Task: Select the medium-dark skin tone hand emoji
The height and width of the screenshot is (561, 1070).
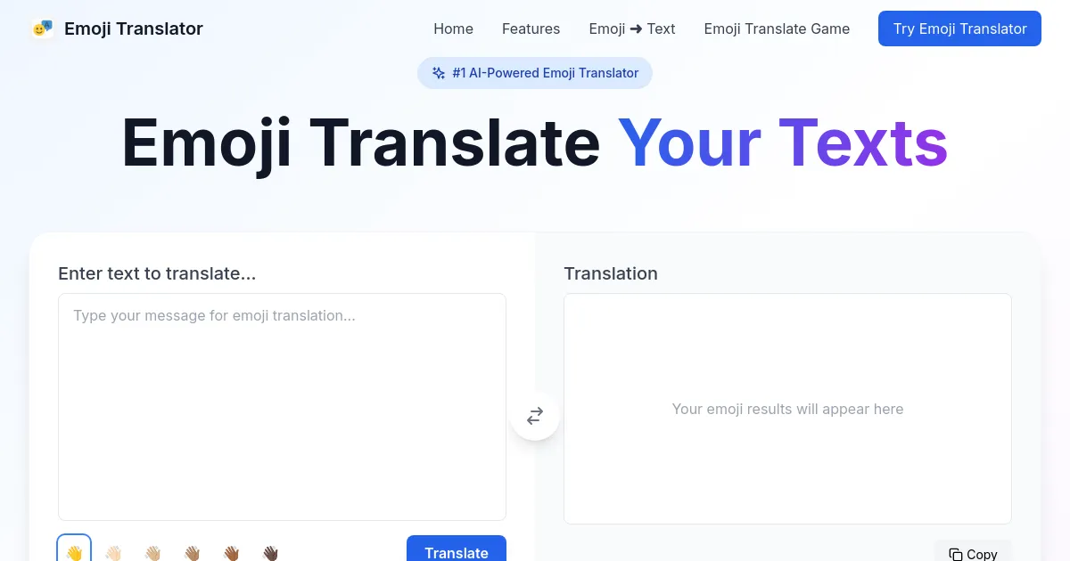Action: point(231,551)
